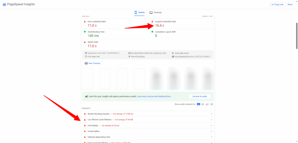Switch to the Mobile tab
Screen dimensions: 298x143
coord(140,12)
